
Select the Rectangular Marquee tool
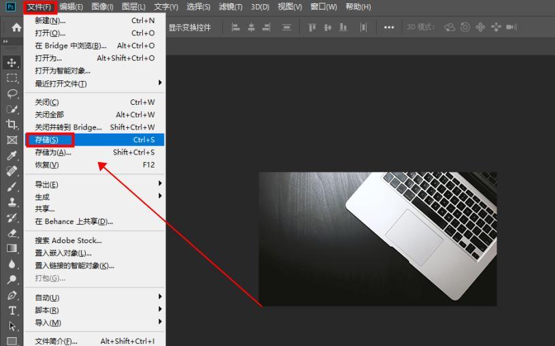[12, 78]
